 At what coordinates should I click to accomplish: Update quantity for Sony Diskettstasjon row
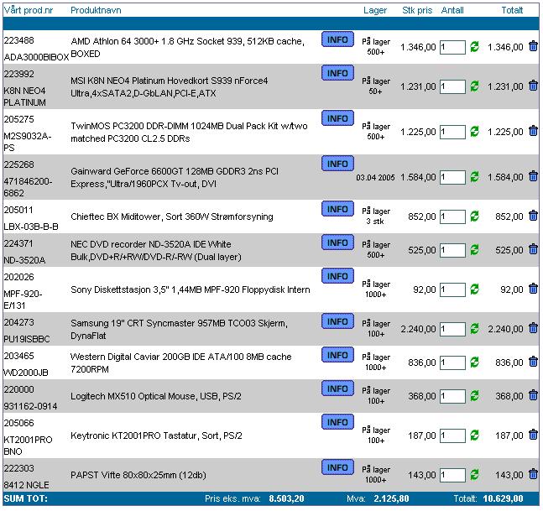coord(474,289)
